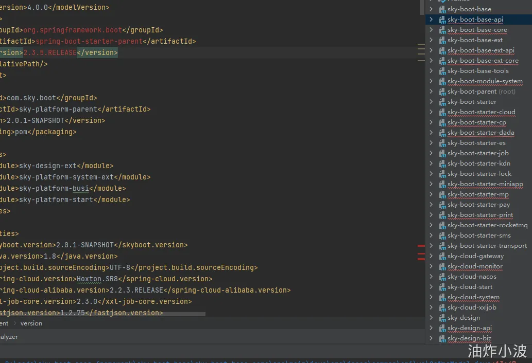Click the sky-boot-base-tools module icon
This screenshot has height=363, width=532.
coord(442,71)
